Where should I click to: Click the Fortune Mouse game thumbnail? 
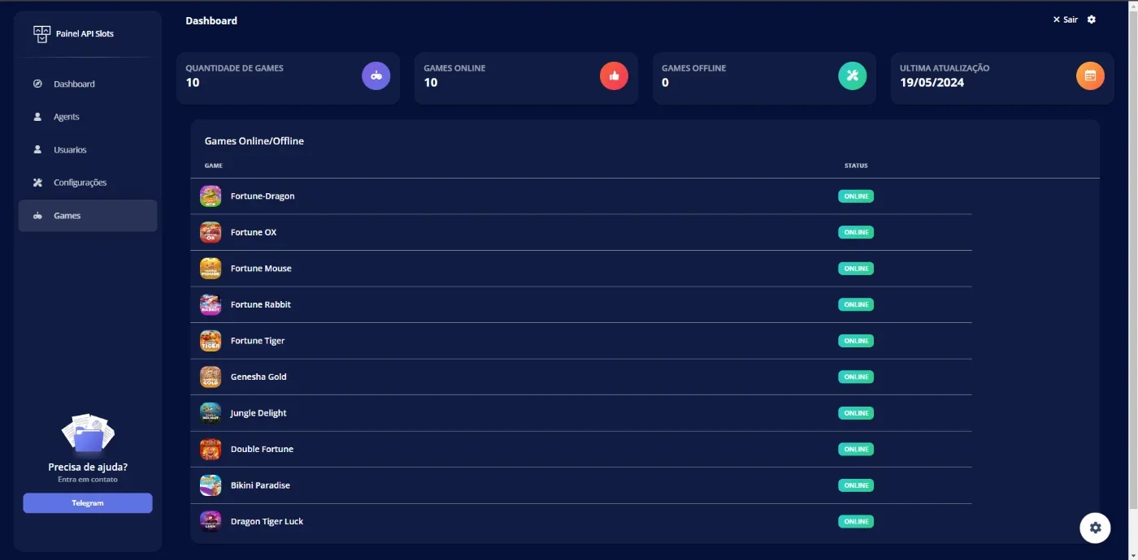(211, 269)
